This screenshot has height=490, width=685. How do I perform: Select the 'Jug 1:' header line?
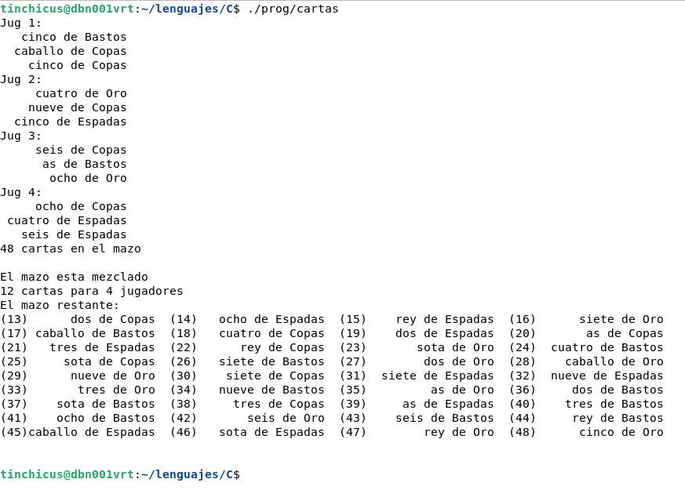coord(21,23)
